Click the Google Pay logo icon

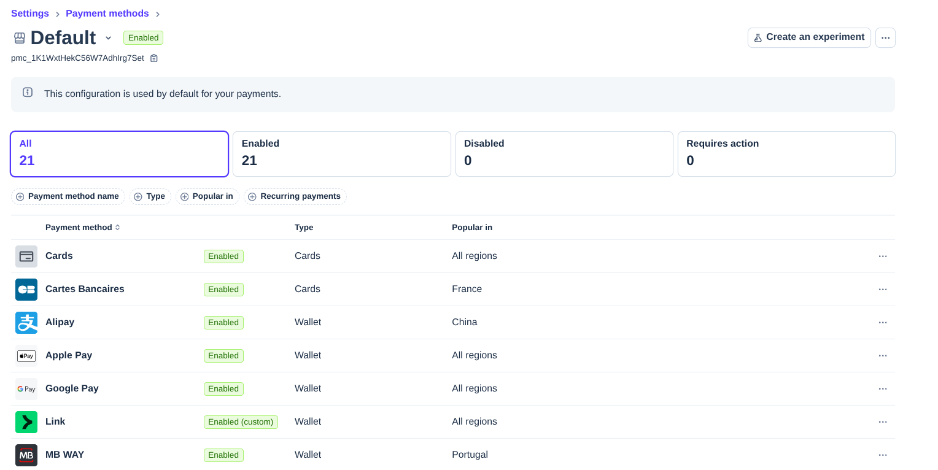[x=26, y=389]
